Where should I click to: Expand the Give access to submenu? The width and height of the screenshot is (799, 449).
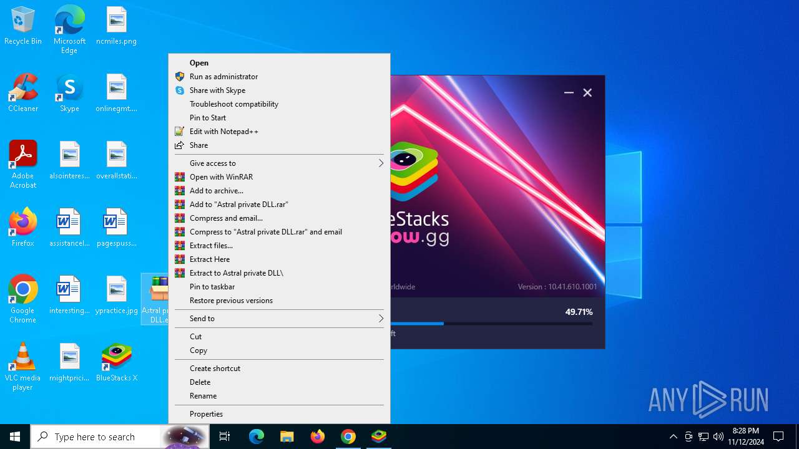(x=279, y=163)
